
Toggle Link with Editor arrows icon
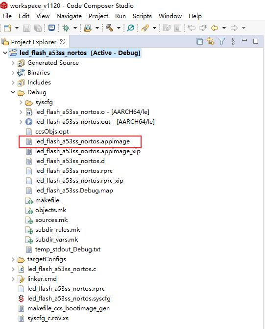(211, 41)
